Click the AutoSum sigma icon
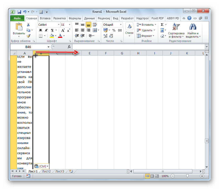219x189 pixels. click(x=162, y=25)
